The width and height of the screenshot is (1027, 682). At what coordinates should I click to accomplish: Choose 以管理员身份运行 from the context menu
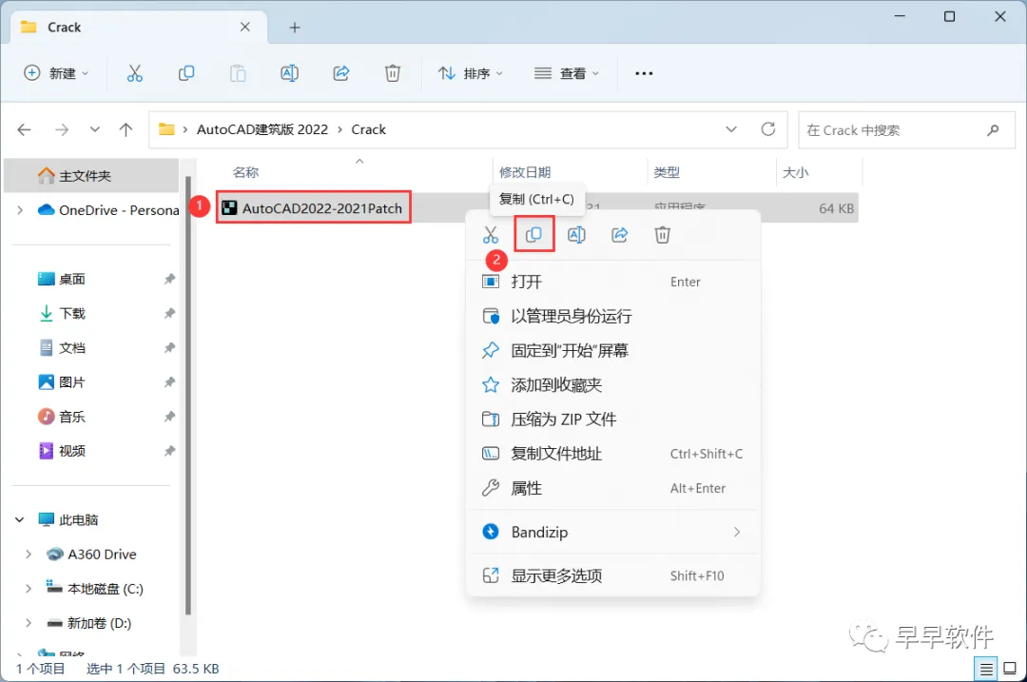(x=613, y=317)
